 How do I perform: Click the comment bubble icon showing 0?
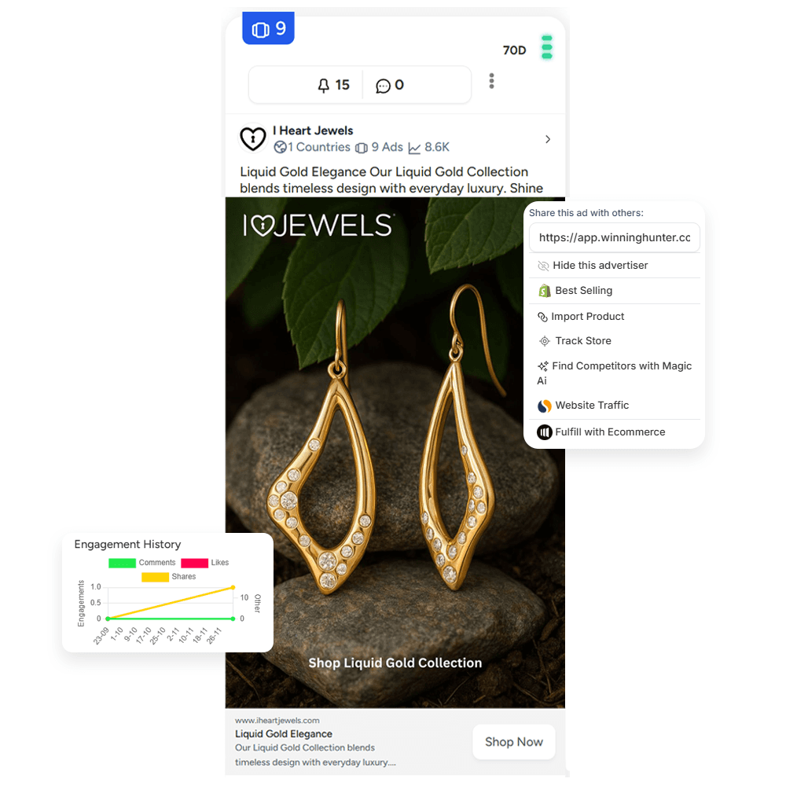pyautogui.click(x=383, y=86)
